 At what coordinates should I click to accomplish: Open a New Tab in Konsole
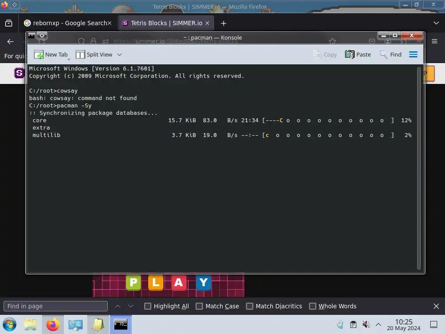pos(51,54)
